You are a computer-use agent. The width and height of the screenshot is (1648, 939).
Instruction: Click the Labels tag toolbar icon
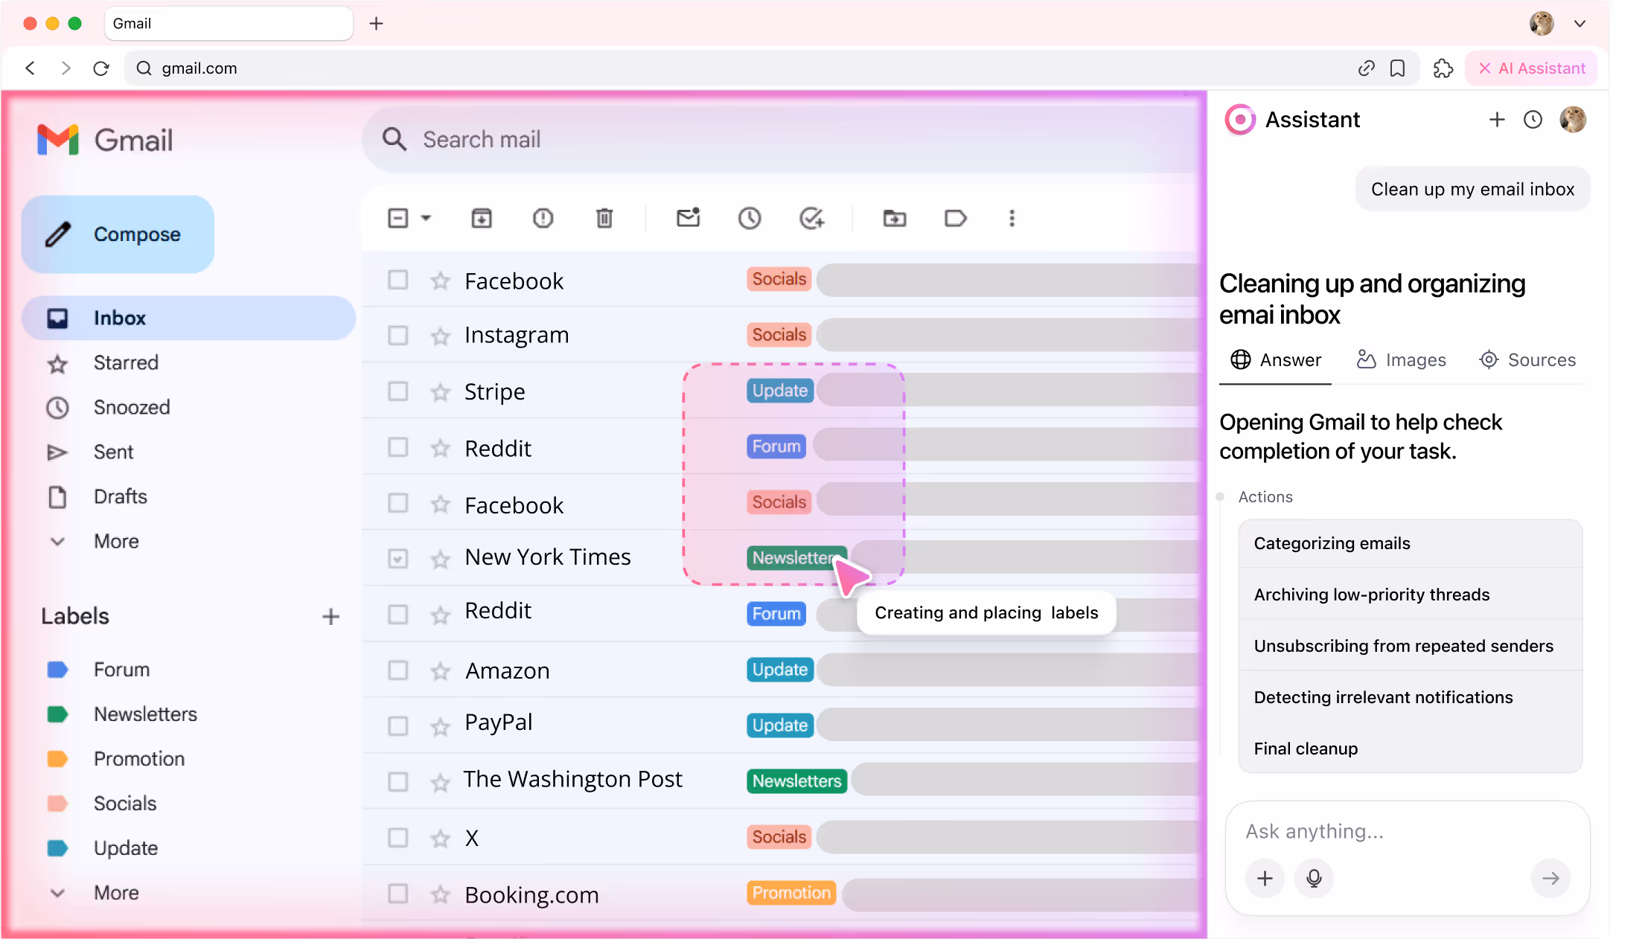click(x=955, y=218)
